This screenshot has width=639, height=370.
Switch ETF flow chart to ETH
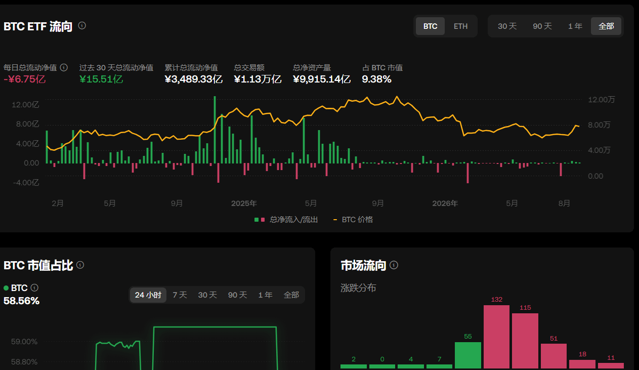(460, 26)
